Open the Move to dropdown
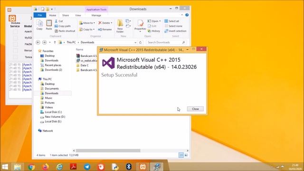Viewport: 304px width, 171px height. click(x=87, y=23)
